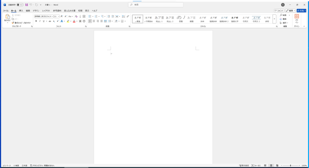Open the bullet list dropdown arrow
Image resolution: width=309 pixels, height=168 pixels.
93,17
